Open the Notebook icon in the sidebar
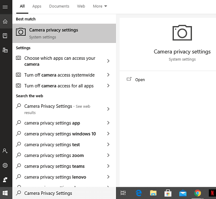 click(x=5, y=36)
